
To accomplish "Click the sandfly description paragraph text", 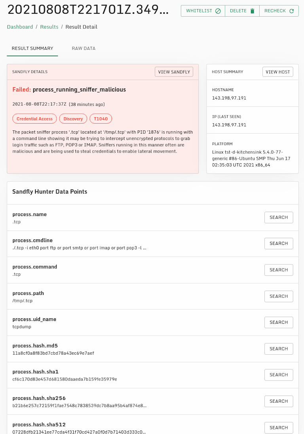I will pos(103,142).
